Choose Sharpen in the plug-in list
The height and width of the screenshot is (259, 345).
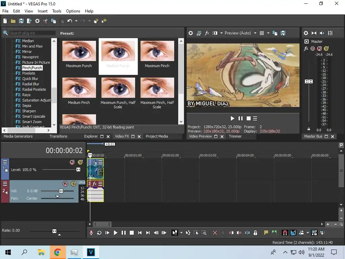[x=29, y=111]
